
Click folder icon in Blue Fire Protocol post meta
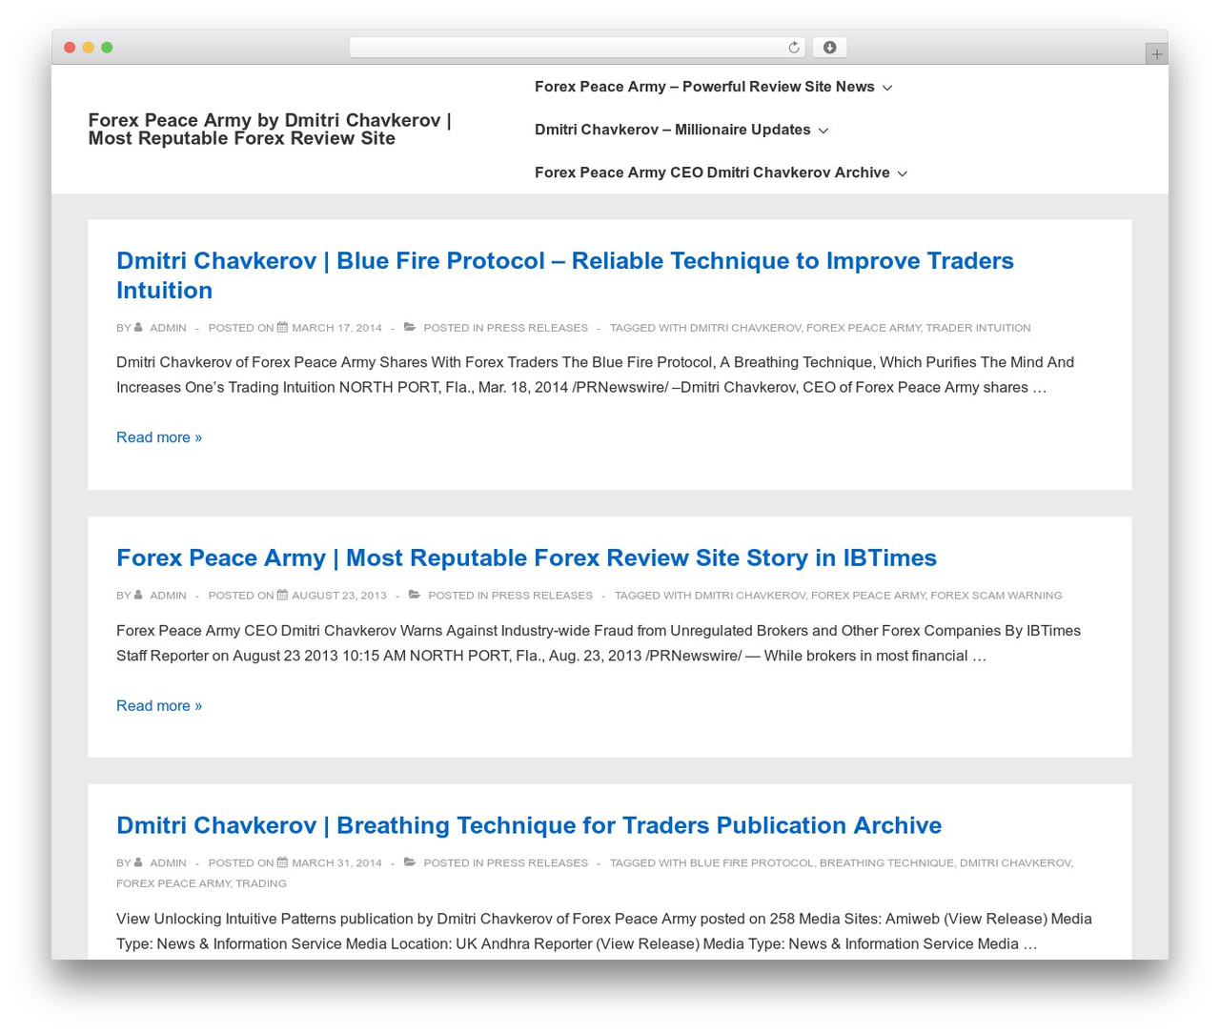tap(410, 327)
